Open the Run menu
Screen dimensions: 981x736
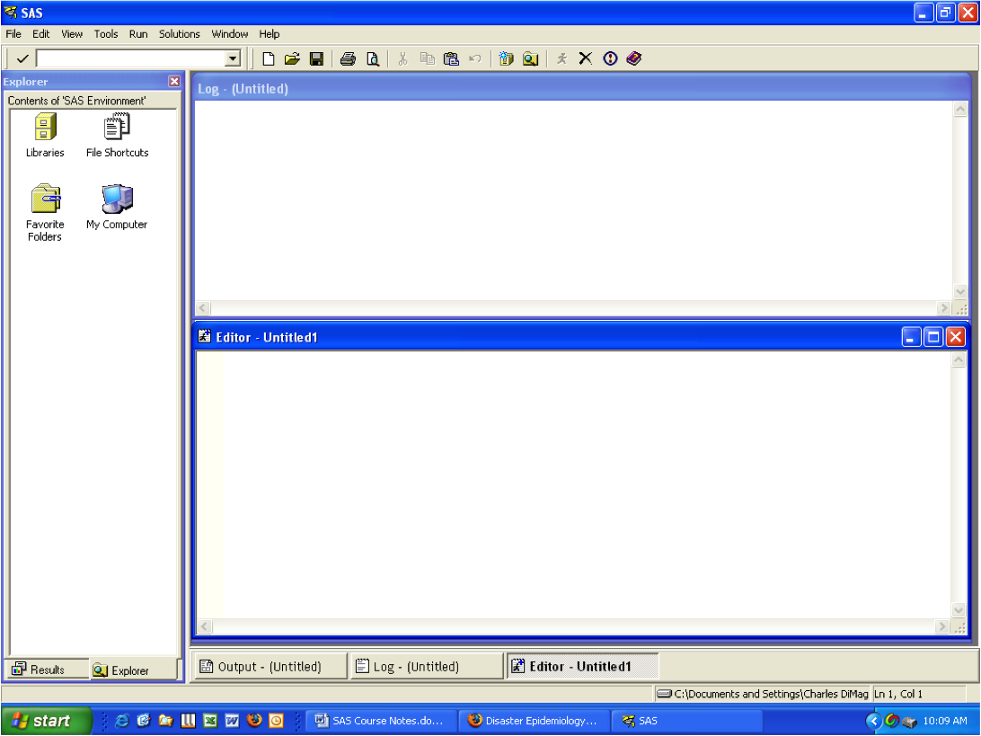(138, 34)
